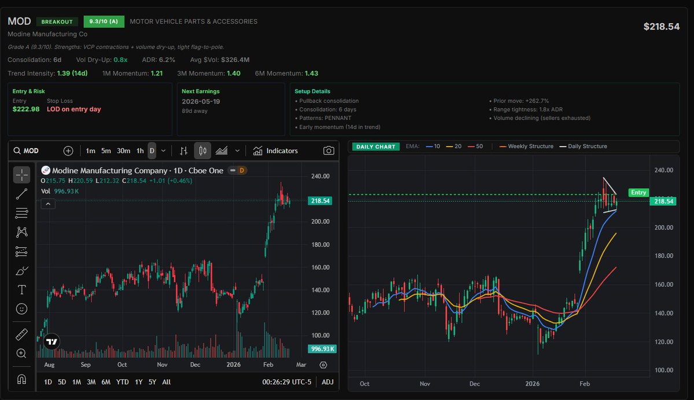Take a chart snapshot with camera icon
694x400 pixels.
328,151
